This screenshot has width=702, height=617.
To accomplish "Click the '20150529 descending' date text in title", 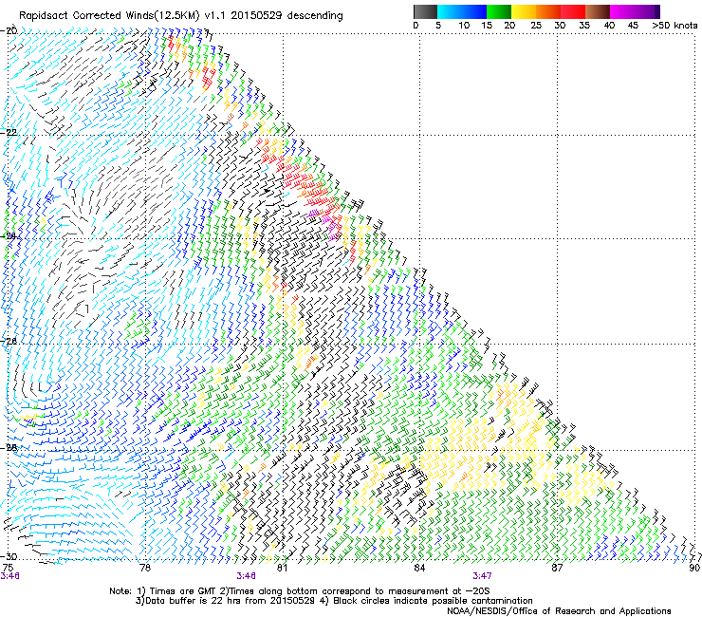I will click(x=286, y=16).
